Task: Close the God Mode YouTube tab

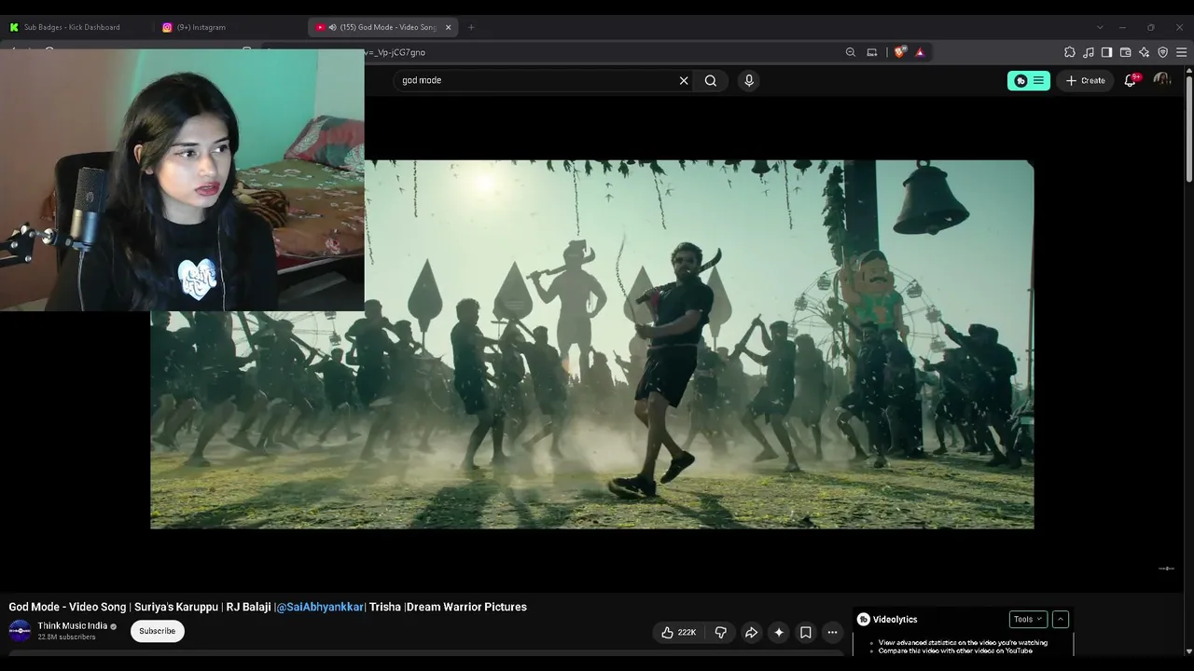Action: pyautogui.click(x=448, y=27)
